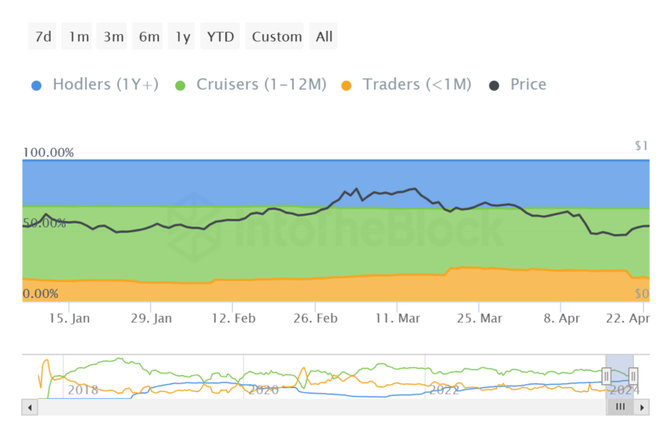Viewport: 672px width, 448px height.
Task: Choose the 1y time range
Action: click(182, 36)
